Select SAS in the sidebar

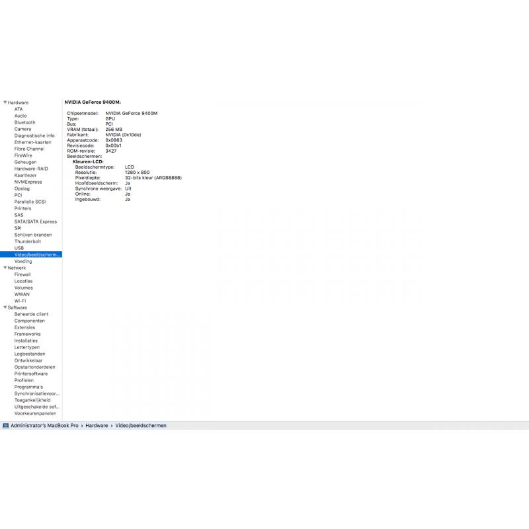pos(19,215)
